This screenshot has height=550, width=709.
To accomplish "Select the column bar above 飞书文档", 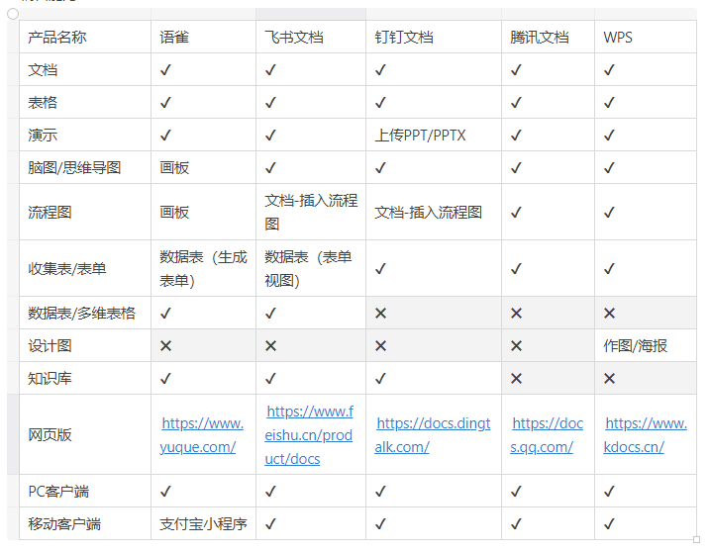I will point(311,14).
